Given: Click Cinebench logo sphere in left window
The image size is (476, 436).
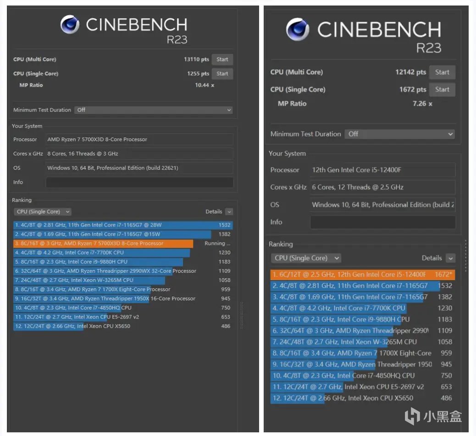Looking at the screenshot, I should [x=70, y=24].
